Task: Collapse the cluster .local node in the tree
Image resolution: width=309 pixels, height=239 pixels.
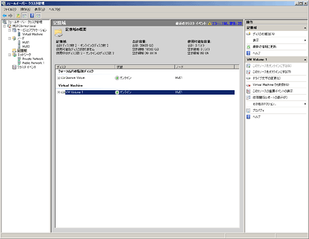Action: click(x=4, y=26)
